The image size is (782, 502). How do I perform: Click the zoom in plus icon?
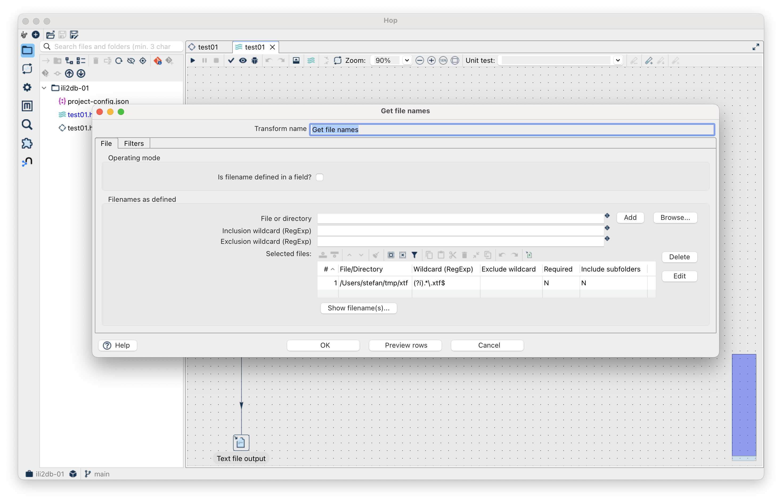(x=431, y=60)
